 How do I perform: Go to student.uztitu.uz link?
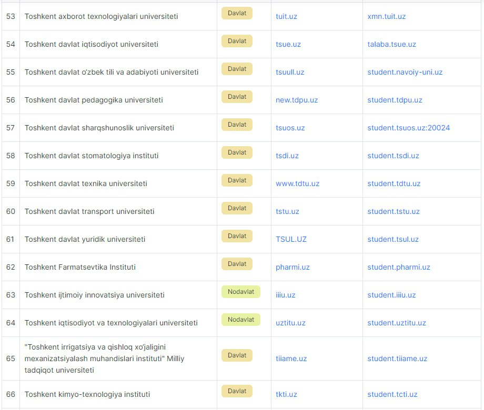click(x=396, y=323)
